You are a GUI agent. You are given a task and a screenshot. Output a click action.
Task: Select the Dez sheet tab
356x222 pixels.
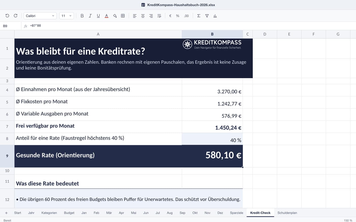click(220, 213)
